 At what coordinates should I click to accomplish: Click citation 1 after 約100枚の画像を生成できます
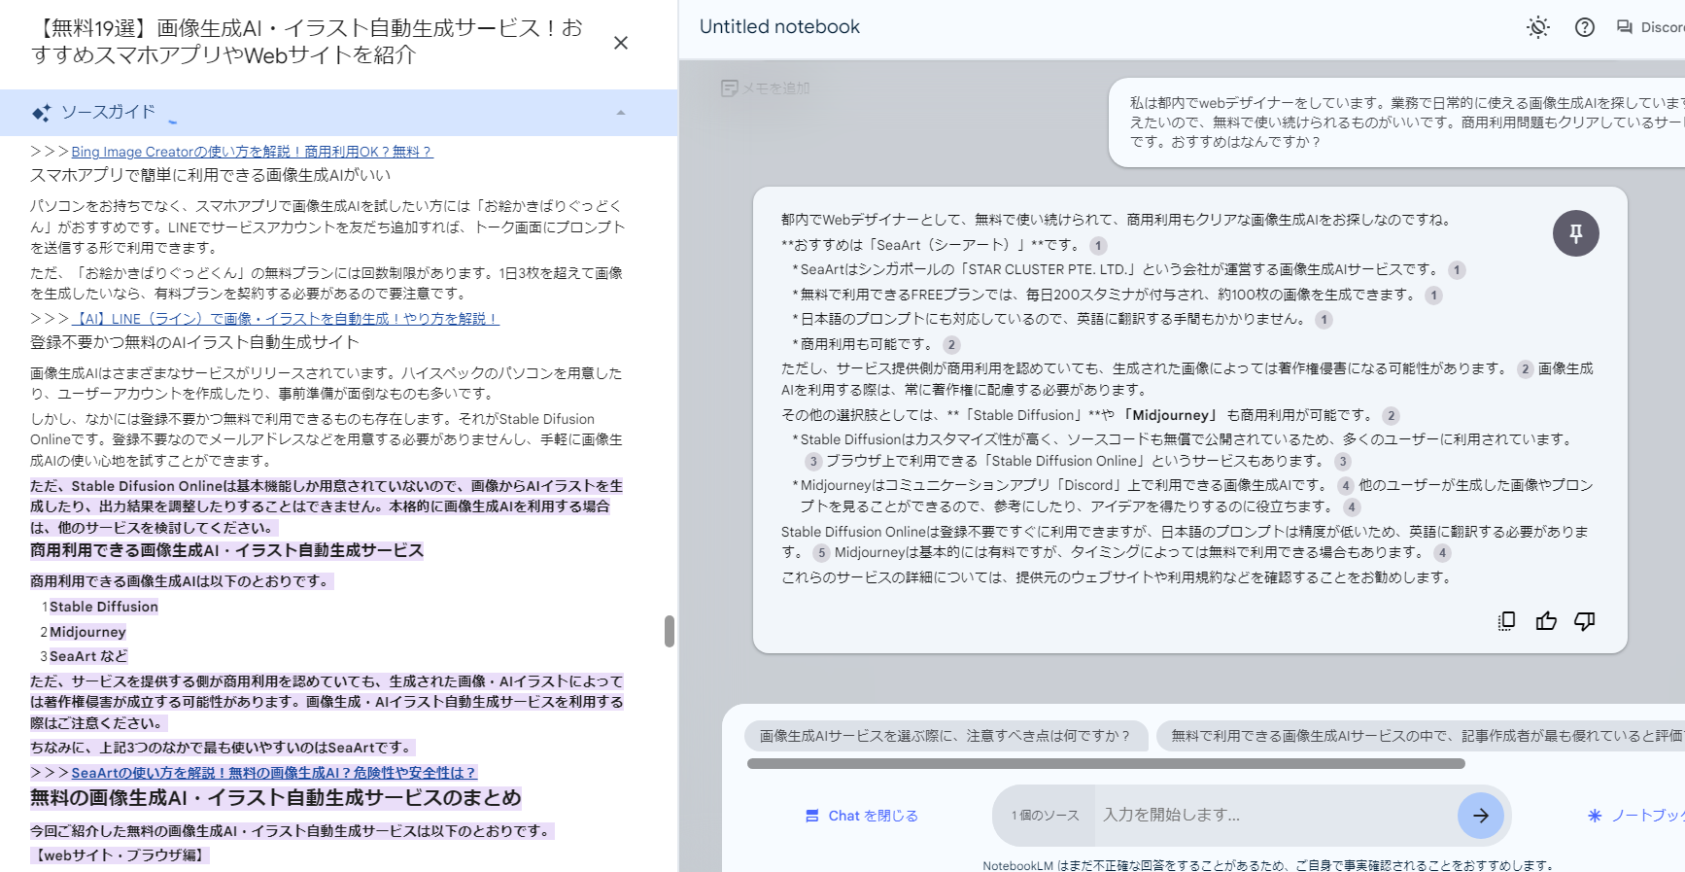pos(1433,296)
